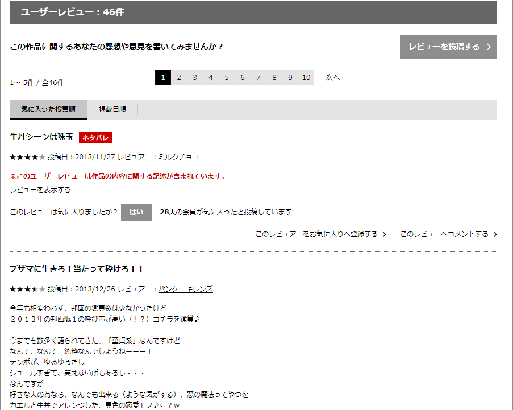Go to review page 7
The width and height of the screenshot is (513, 410).
pyautogui.click(x=258, y=78)
